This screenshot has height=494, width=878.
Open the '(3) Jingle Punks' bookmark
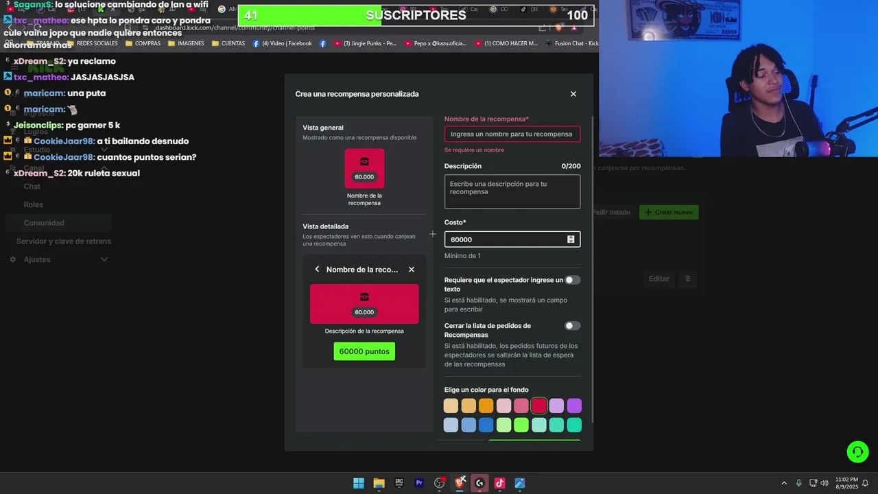(365, 43)
